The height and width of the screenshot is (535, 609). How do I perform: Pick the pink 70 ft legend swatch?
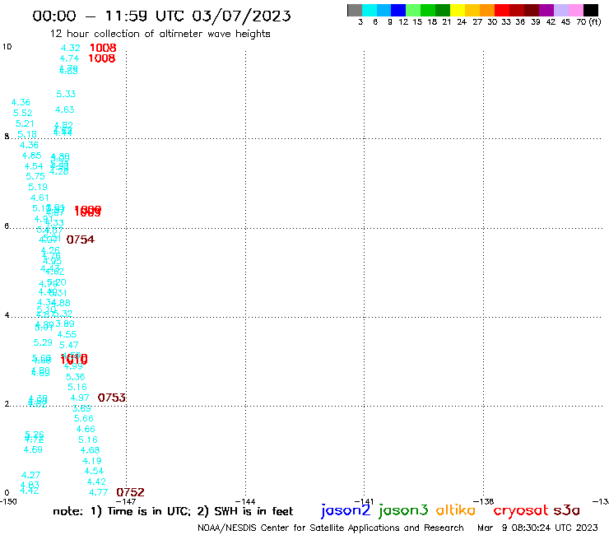click(x=575, y=10)
